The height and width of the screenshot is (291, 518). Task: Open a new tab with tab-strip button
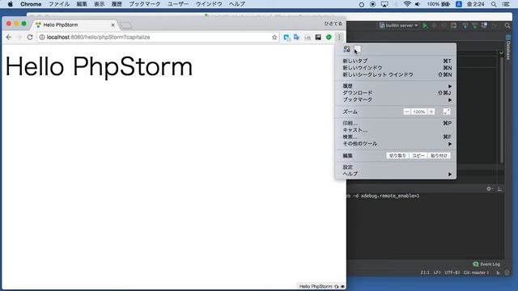[126, 25]
